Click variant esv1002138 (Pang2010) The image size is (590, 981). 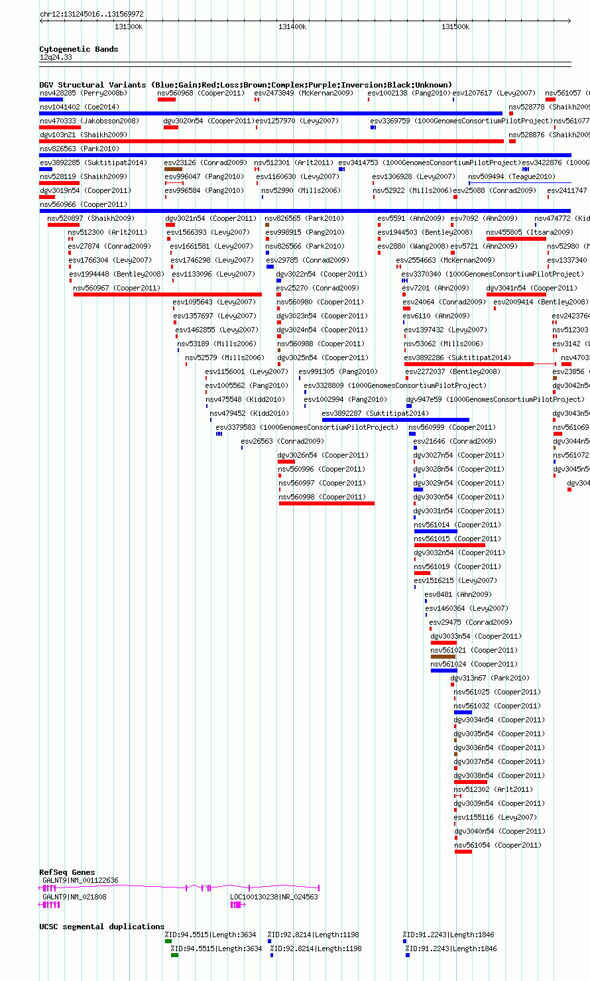coord(409,94)
